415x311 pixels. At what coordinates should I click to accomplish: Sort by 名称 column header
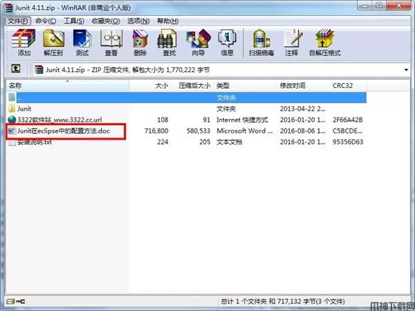(x=68, y=86)
